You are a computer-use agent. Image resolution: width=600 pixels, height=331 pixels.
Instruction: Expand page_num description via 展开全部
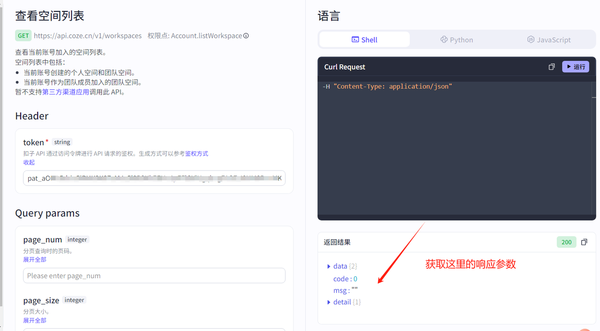pos(35,259)
